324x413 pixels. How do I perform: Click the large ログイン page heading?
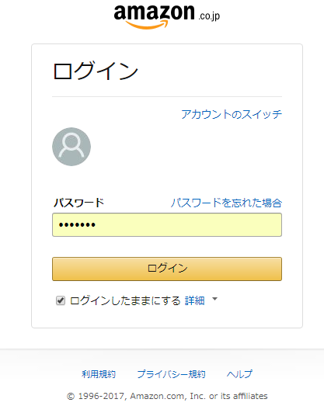click(96, 71)
